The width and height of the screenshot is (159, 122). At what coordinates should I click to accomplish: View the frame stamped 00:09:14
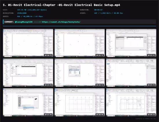[131, 102]
